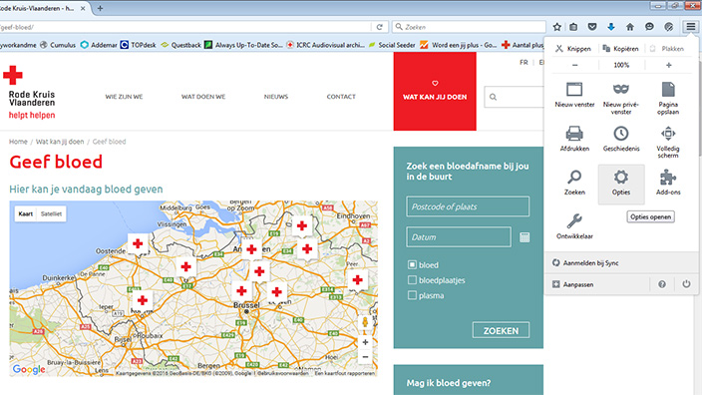Open Add-ons puzzle icon
This screenshot has height=395, width=702.
tap(668, 183)
